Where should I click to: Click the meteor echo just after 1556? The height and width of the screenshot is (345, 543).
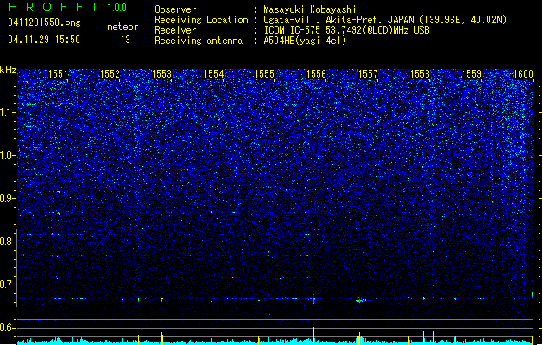point(314,299)
